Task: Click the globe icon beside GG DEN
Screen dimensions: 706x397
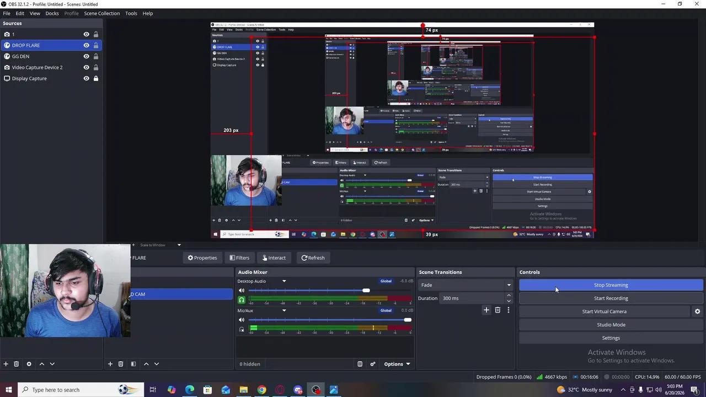Action: point(7,56)
